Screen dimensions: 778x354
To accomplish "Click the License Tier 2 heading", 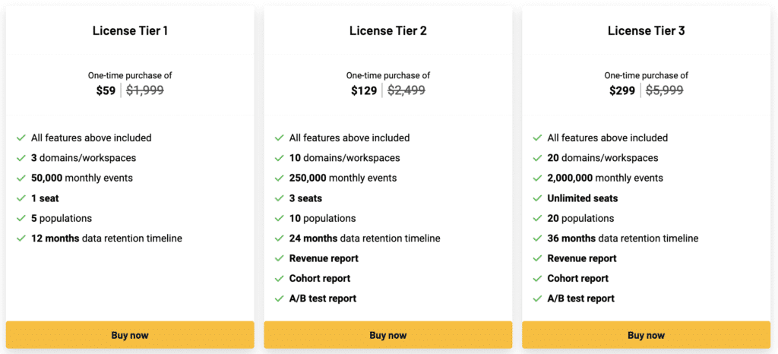I will point(387,31).
